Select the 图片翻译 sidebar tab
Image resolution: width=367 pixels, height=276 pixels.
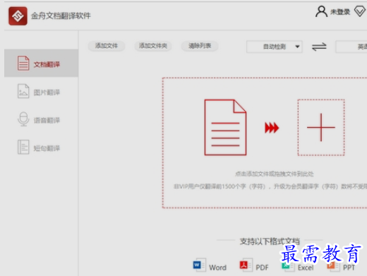pyautogui.click(x=41, y=92)
